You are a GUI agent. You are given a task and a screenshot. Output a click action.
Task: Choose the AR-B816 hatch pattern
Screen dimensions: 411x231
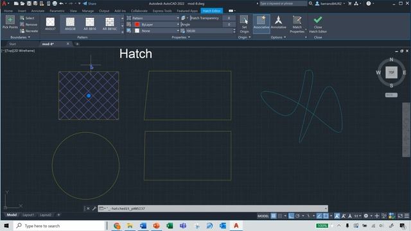(x=90, y=24)
